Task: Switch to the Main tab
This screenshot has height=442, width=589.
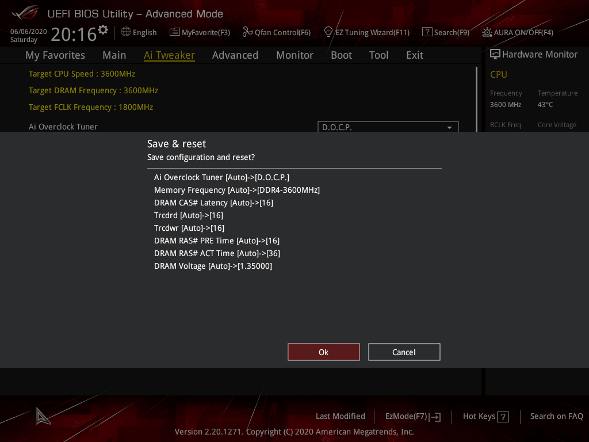Action: click(114, 55)
